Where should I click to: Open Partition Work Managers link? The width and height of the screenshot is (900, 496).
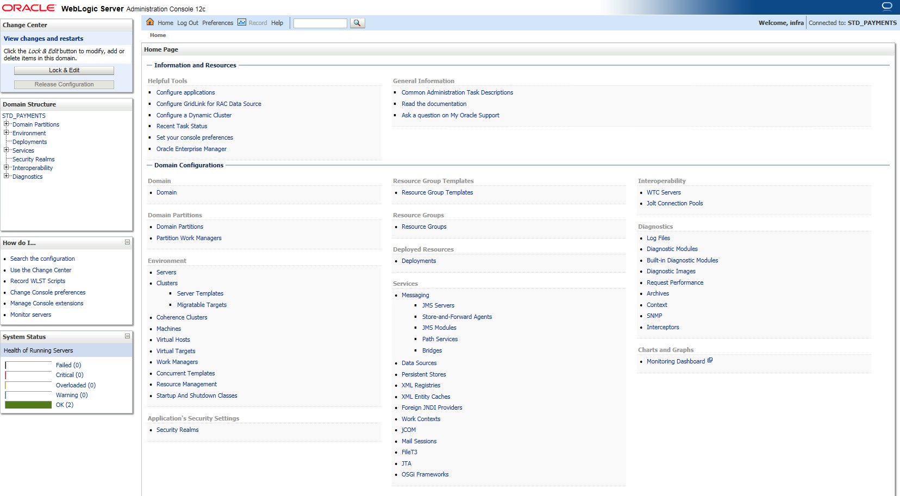tap(189, 238)
